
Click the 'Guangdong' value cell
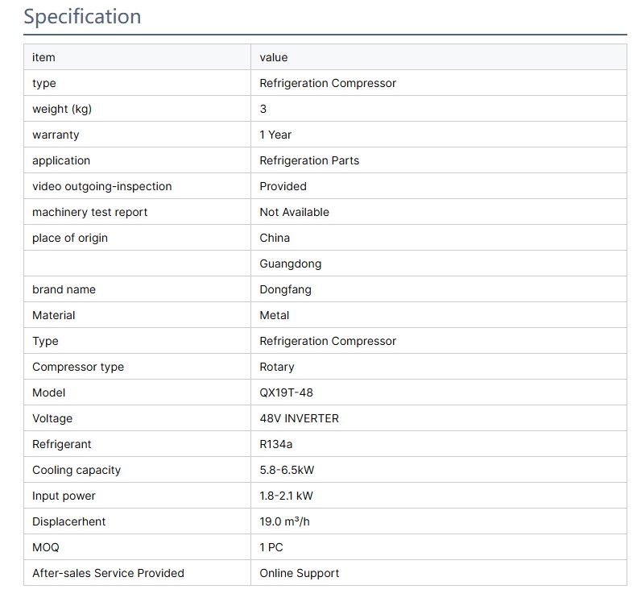pyautogui.click(x=290, y=264)
